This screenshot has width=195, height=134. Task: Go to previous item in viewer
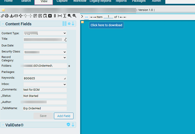point(94,17)
